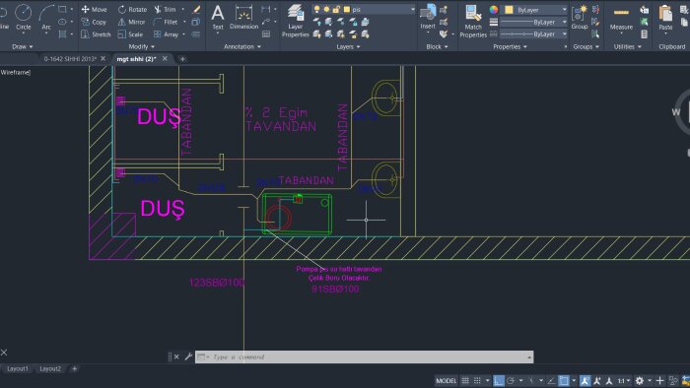
Task: Switch to the 0-1642 SIHHI 2013 drawing tab
Action: coord(70,58)
